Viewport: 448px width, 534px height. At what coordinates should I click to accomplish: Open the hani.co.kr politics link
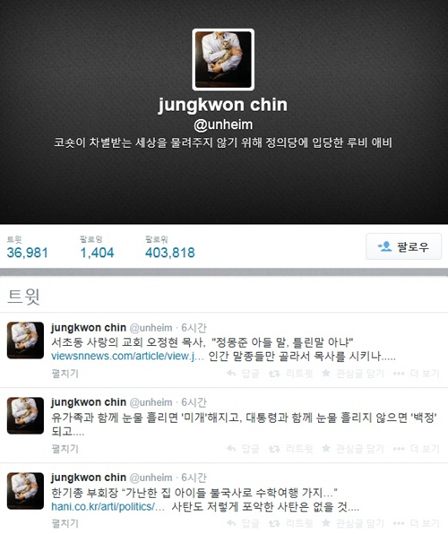pyautogui.click(x=108, y=506)
